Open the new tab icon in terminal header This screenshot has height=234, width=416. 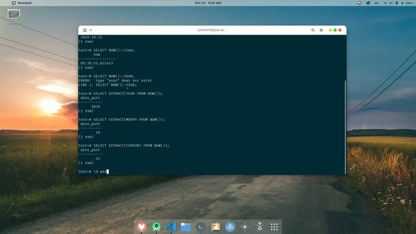85,31
